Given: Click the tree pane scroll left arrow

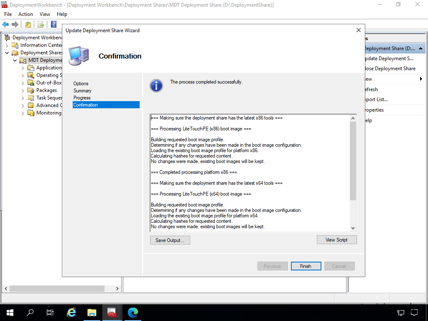Looking at the screenshot, I should coord(6,288).
